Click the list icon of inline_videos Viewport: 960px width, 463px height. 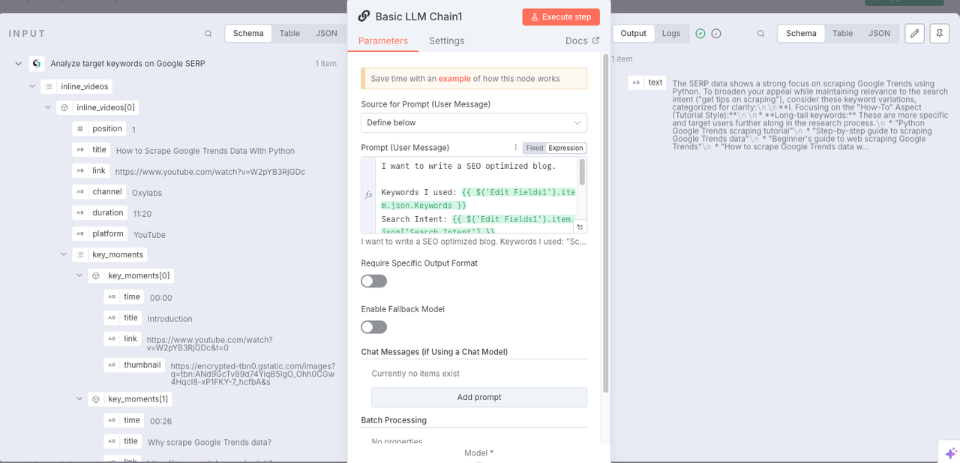coord(49,86)
